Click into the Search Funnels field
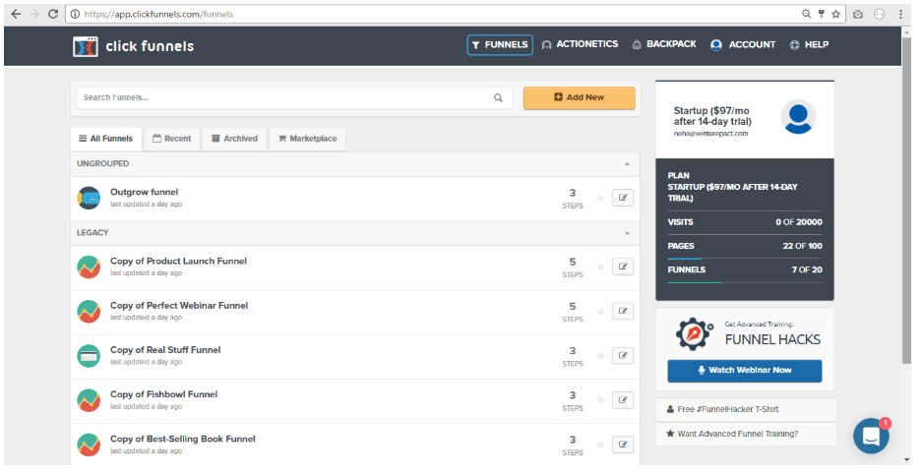 (x=294, y=98)
